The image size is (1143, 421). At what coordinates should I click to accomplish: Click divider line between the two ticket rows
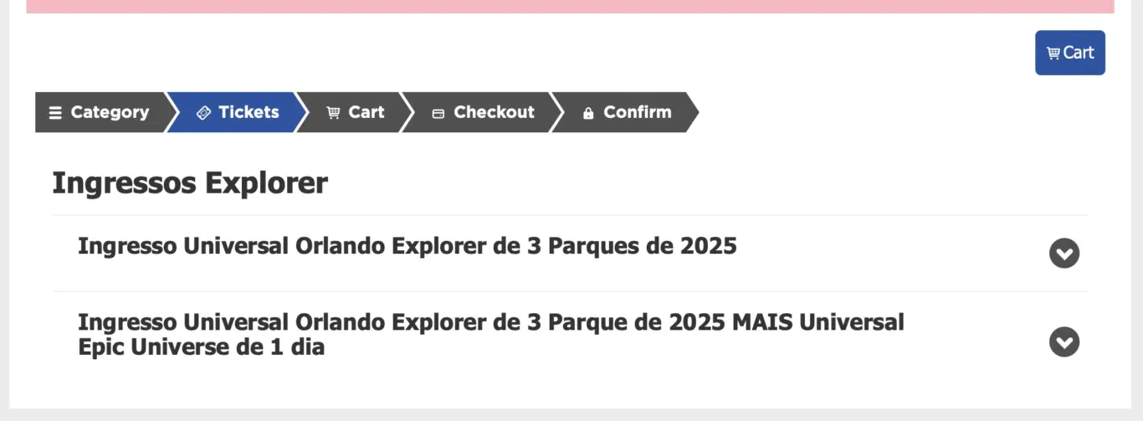click(570, 291)
